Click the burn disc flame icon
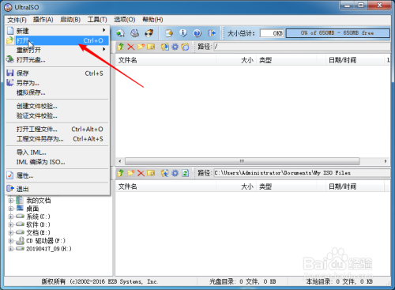395x290 pixels. 149,33
